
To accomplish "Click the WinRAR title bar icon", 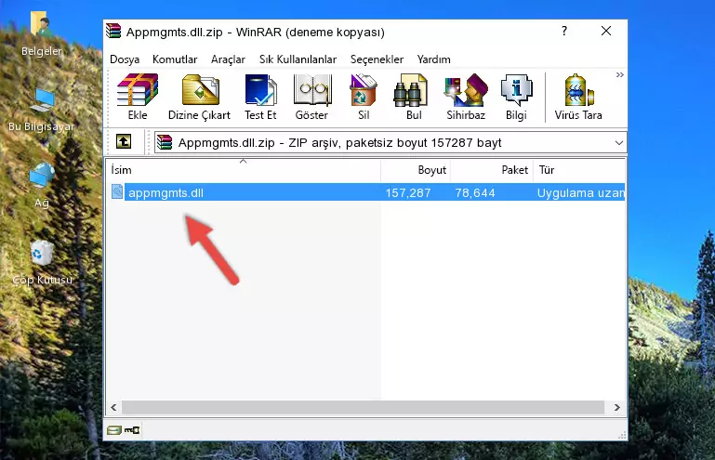I will pos(113,32).
